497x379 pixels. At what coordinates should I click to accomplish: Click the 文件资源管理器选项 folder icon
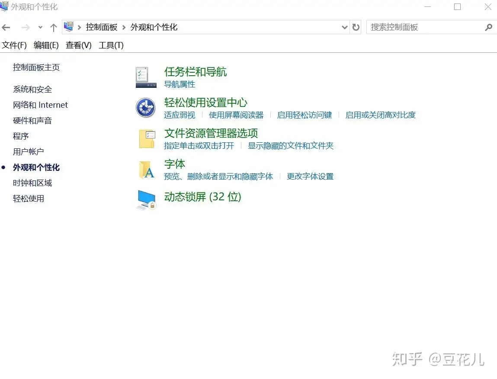pyautogui.click(x=147, y=138)
